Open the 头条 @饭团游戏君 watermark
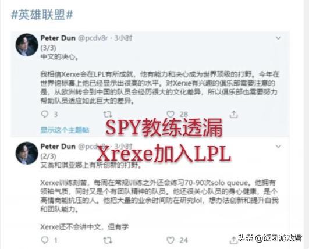Image resolution: width=309 pixels, height=249 pixels. point(270,239)
